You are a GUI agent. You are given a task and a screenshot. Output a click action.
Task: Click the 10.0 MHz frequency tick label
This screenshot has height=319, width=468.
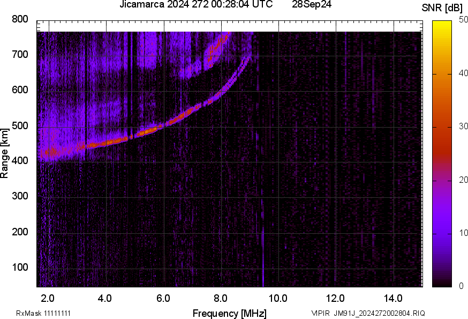point(278,298)
